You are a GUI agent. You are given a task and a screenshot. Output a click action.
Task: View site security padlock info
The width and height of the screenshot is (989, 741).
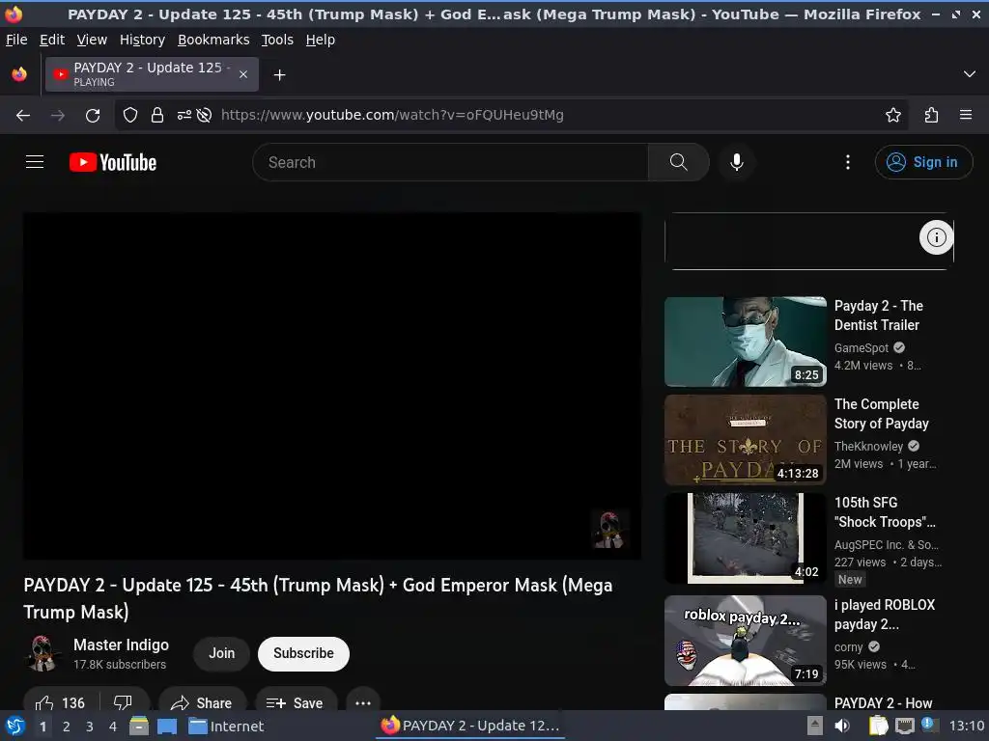[157, 115]
